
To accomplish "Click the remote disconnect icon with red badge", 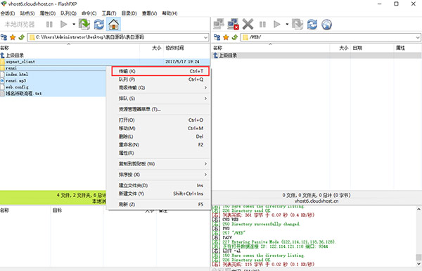I will tap(233, 24).
